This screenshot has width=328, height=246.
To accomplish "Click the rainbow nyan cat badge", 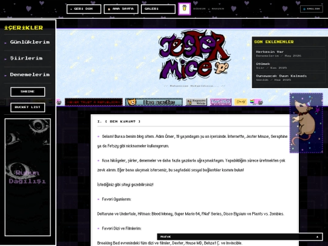I will point(256,102).
